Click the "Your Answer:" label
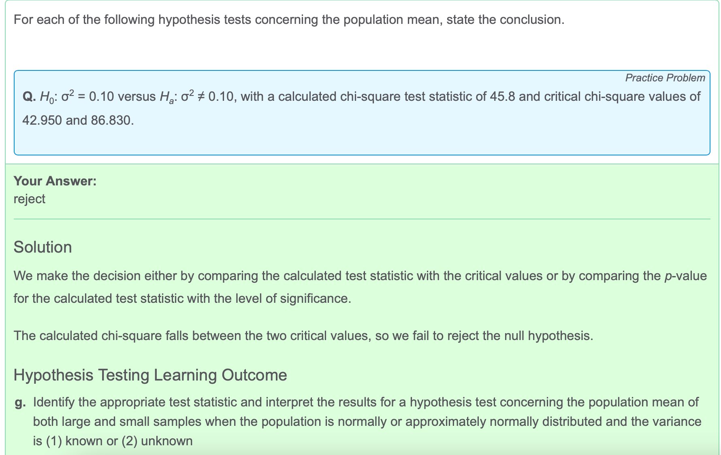This screenshot has width=721, height=455. coord(55,181)
